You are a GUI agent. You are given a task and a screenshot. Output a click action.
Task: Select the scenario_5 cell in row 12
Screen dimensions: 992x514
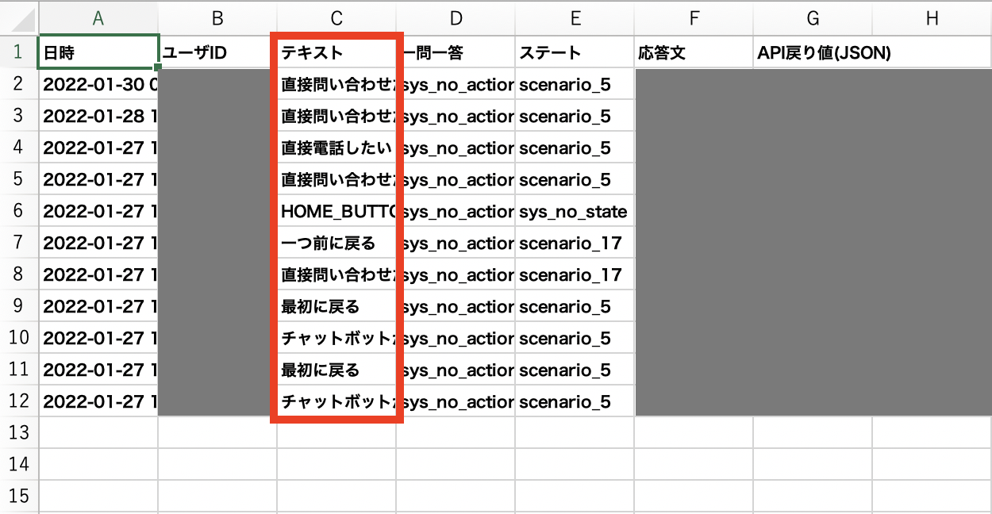click(575, 401)
